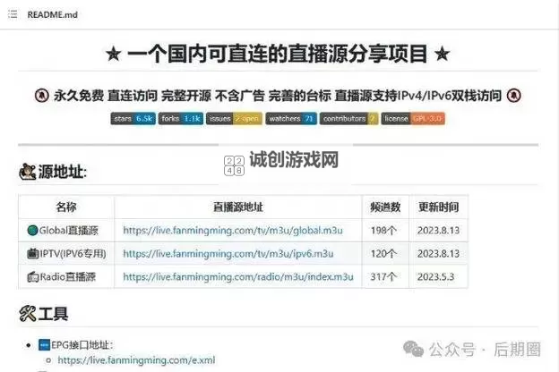Click the Global直播源 cell text
The height and width of the screenshot is (372, 559).
[68, 231]
